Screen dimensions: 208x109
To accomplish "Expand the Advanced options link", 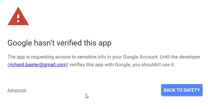I will [17, 90].
